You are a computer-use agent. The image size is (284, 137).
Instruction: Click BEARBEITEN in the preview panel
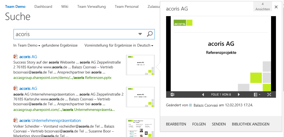coord(176,124)
